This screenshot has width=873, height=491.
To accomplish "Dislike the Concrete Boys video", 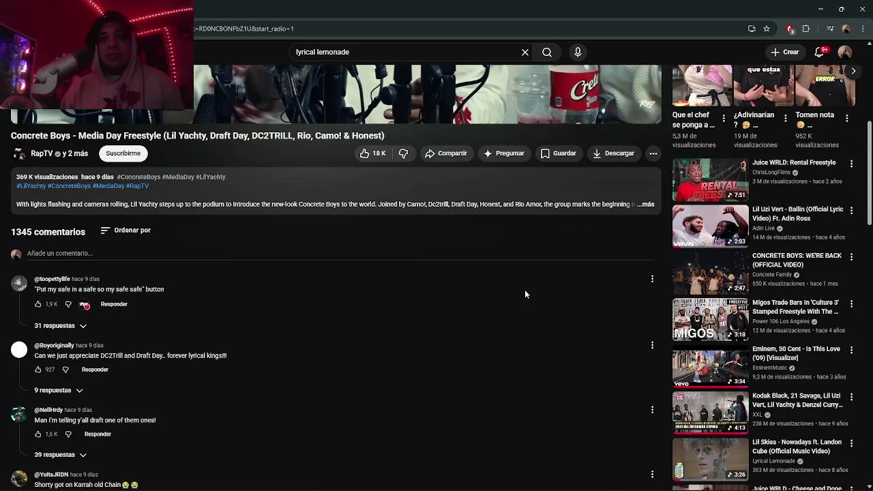I will pyautogui.click(x=403, y=153).
